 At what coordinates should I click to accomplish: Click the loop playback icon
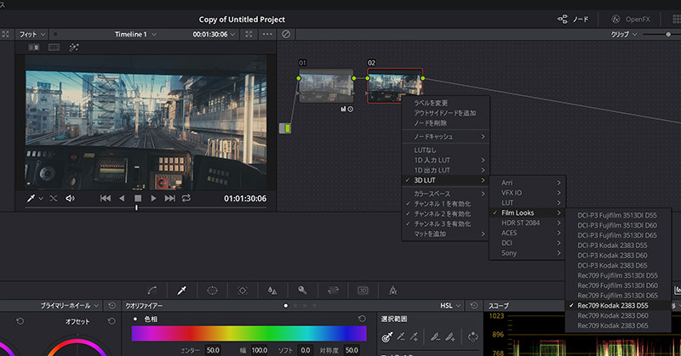[x=186, y=198]
